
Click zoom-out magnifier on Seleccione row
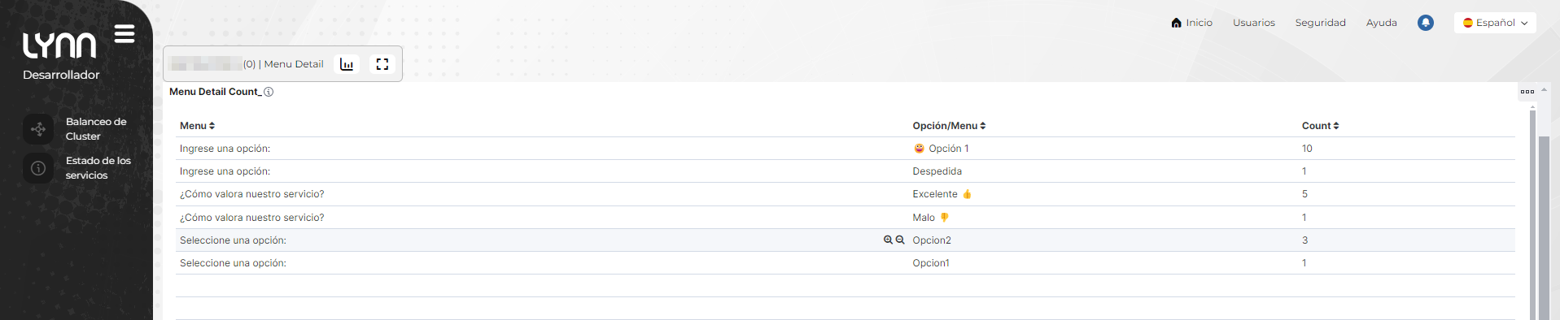click(900, 240)
